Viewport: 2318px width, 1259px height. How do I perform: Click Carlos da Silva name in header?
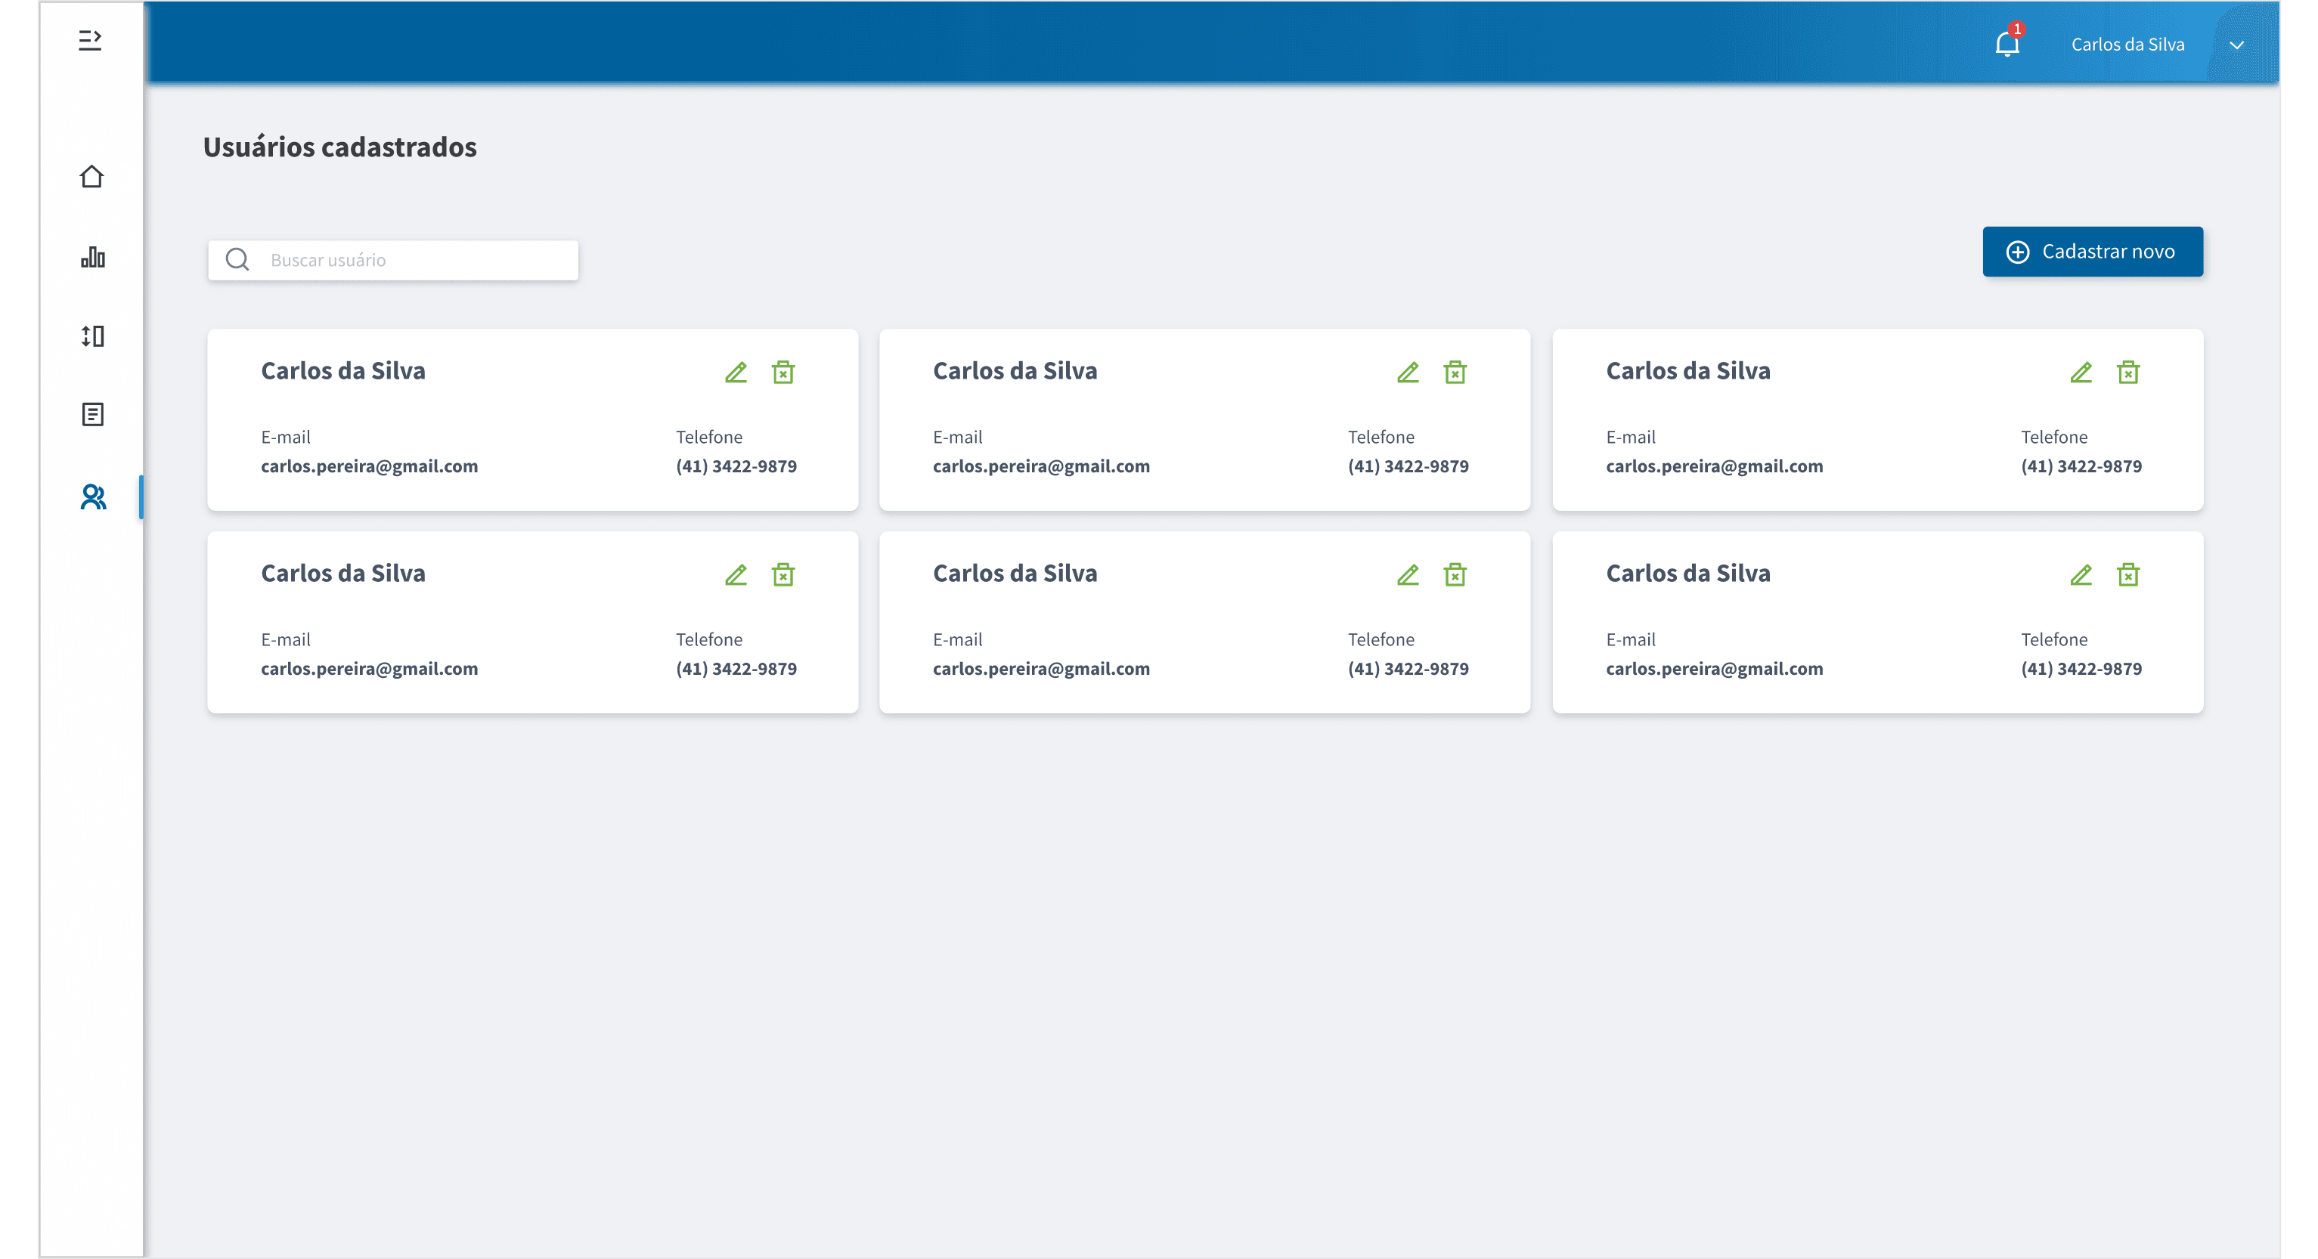(x=2127, y=45)
